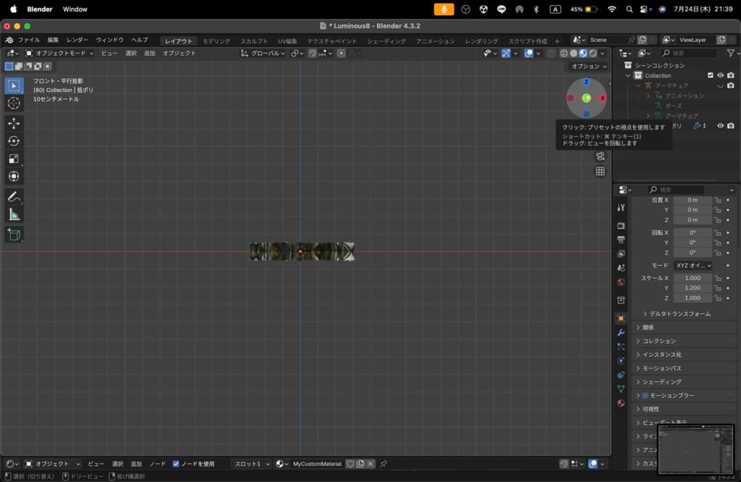Click the MyCustomMaterial material name field

point(316,464)
